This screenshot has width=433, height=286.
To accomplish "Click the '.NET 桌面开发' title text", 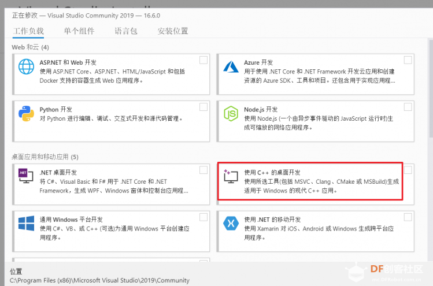I will coord(58,173).
